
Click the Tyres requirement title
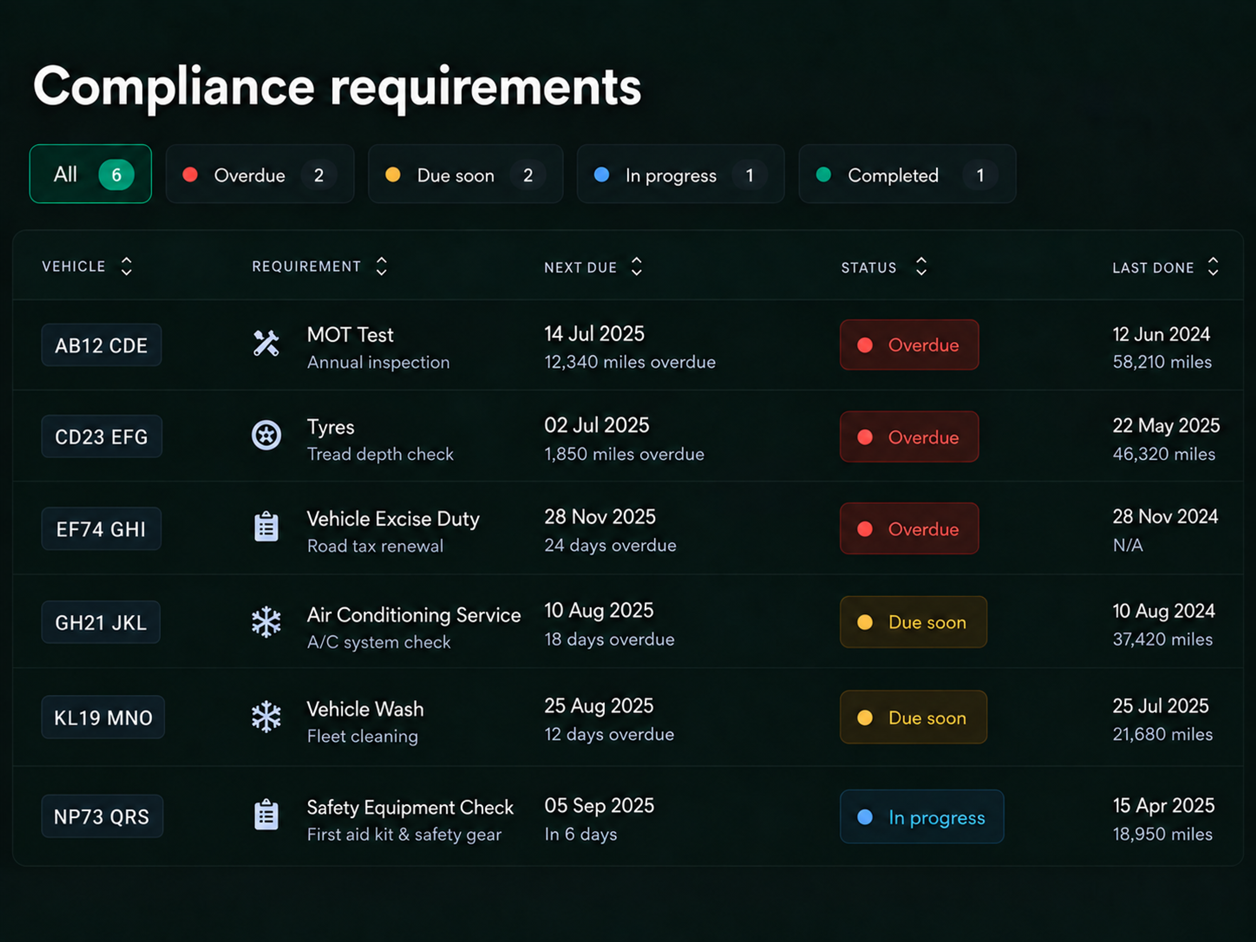[330, 427]
